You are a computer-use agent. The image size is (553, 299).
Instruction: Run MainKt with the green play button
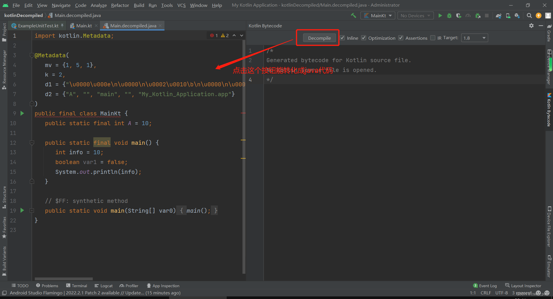pos(440,16)
